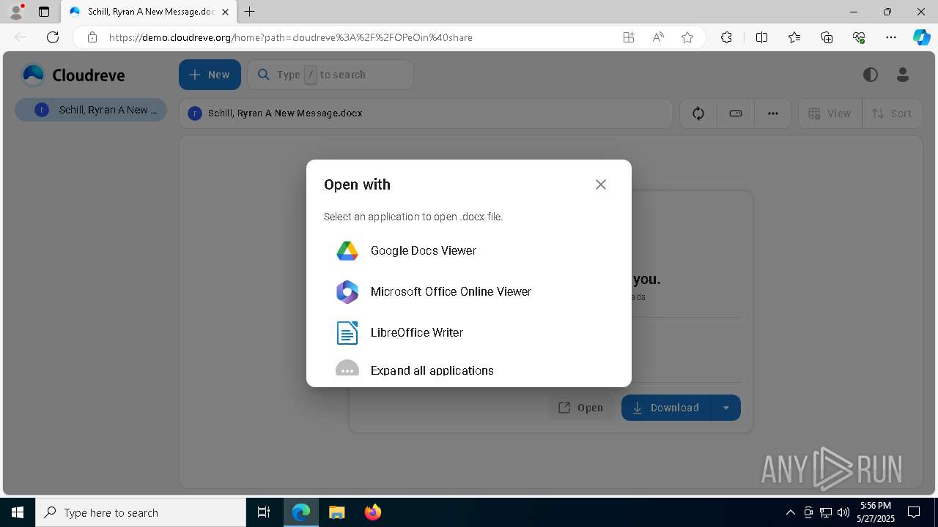This screenshot has height=527, width=938.
Task: Open Edge settings and more menu
Action: 891,37
